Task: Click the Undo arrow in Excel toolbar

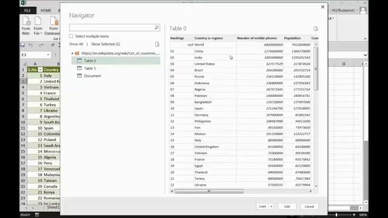Action: click(31, 45)
